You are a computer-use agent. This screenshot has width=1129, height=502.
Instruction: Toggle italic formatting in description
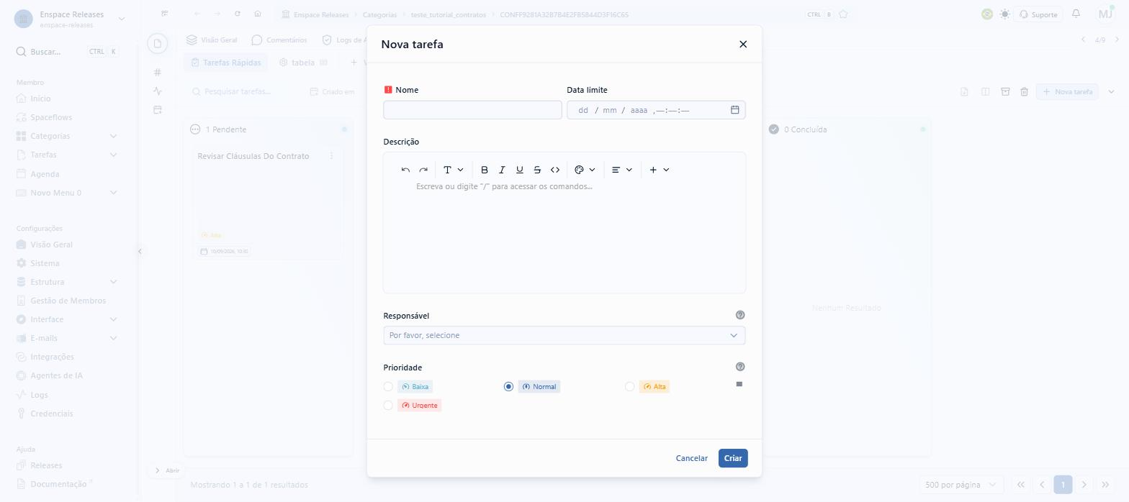pos(502,170)
